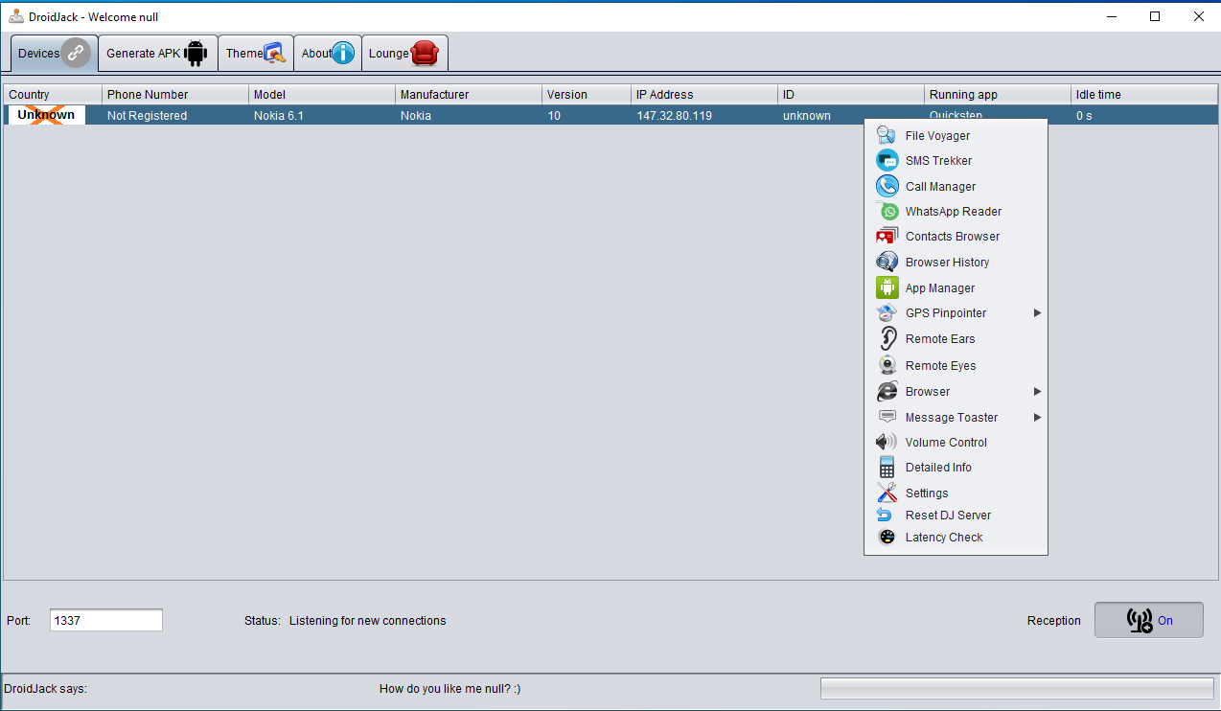Open WhatsApp Reader menu item
Screen dimensions: 1221x711
956,212
